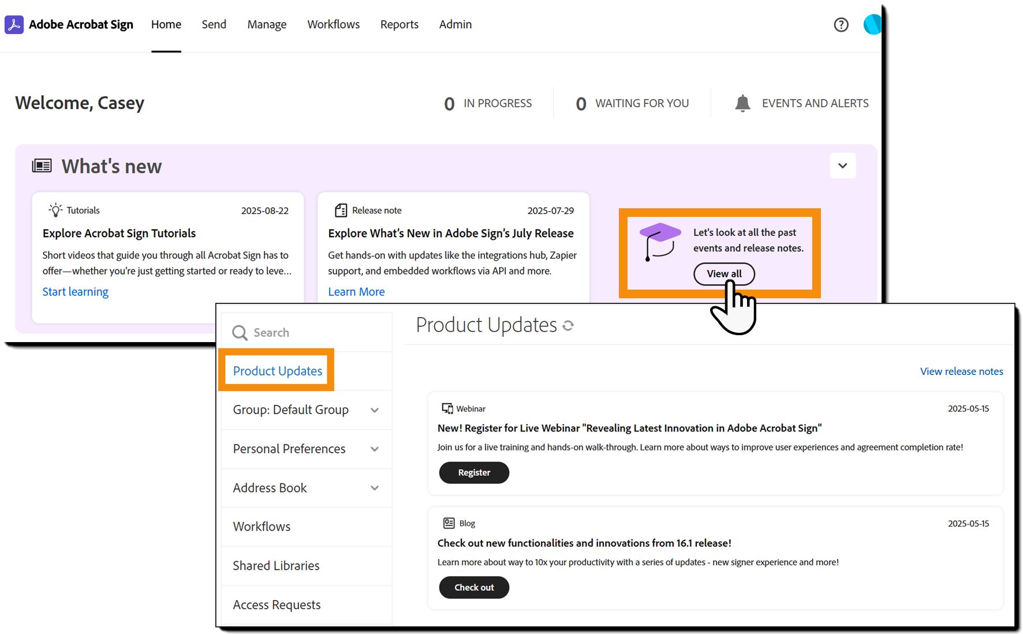Expand the Group: Default Group section
Screen dimensions: 1023x634
[x=375, y=410]
